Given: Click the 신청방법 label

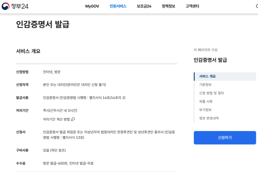Looking at the screenshot, I should pos(22,72).
